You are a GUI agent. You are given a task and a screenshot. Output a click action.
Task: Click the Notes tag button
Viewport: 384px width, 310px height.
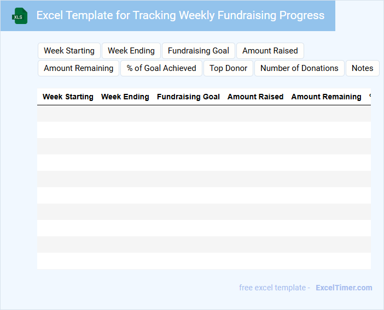[362, 68]
